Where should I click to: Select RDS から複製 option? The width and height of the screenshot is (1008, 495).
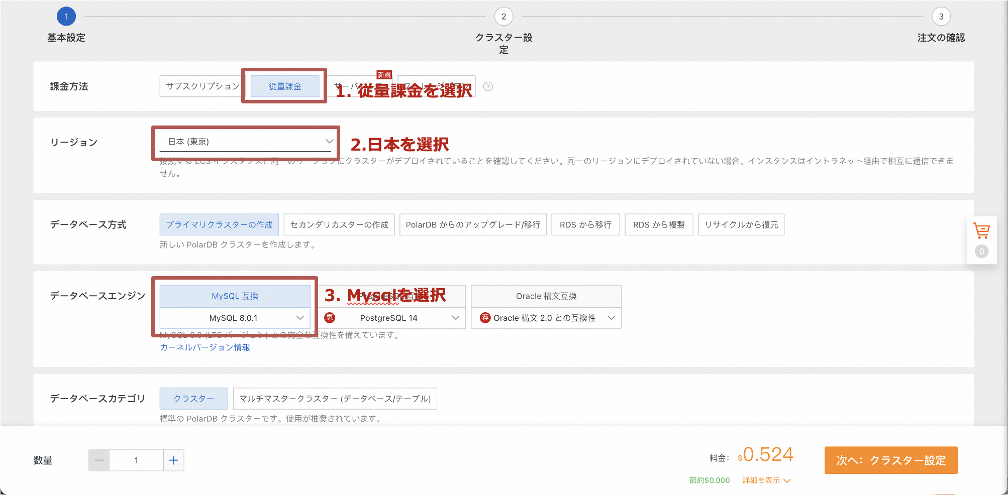pyautogui.click(x=658, y=224)
